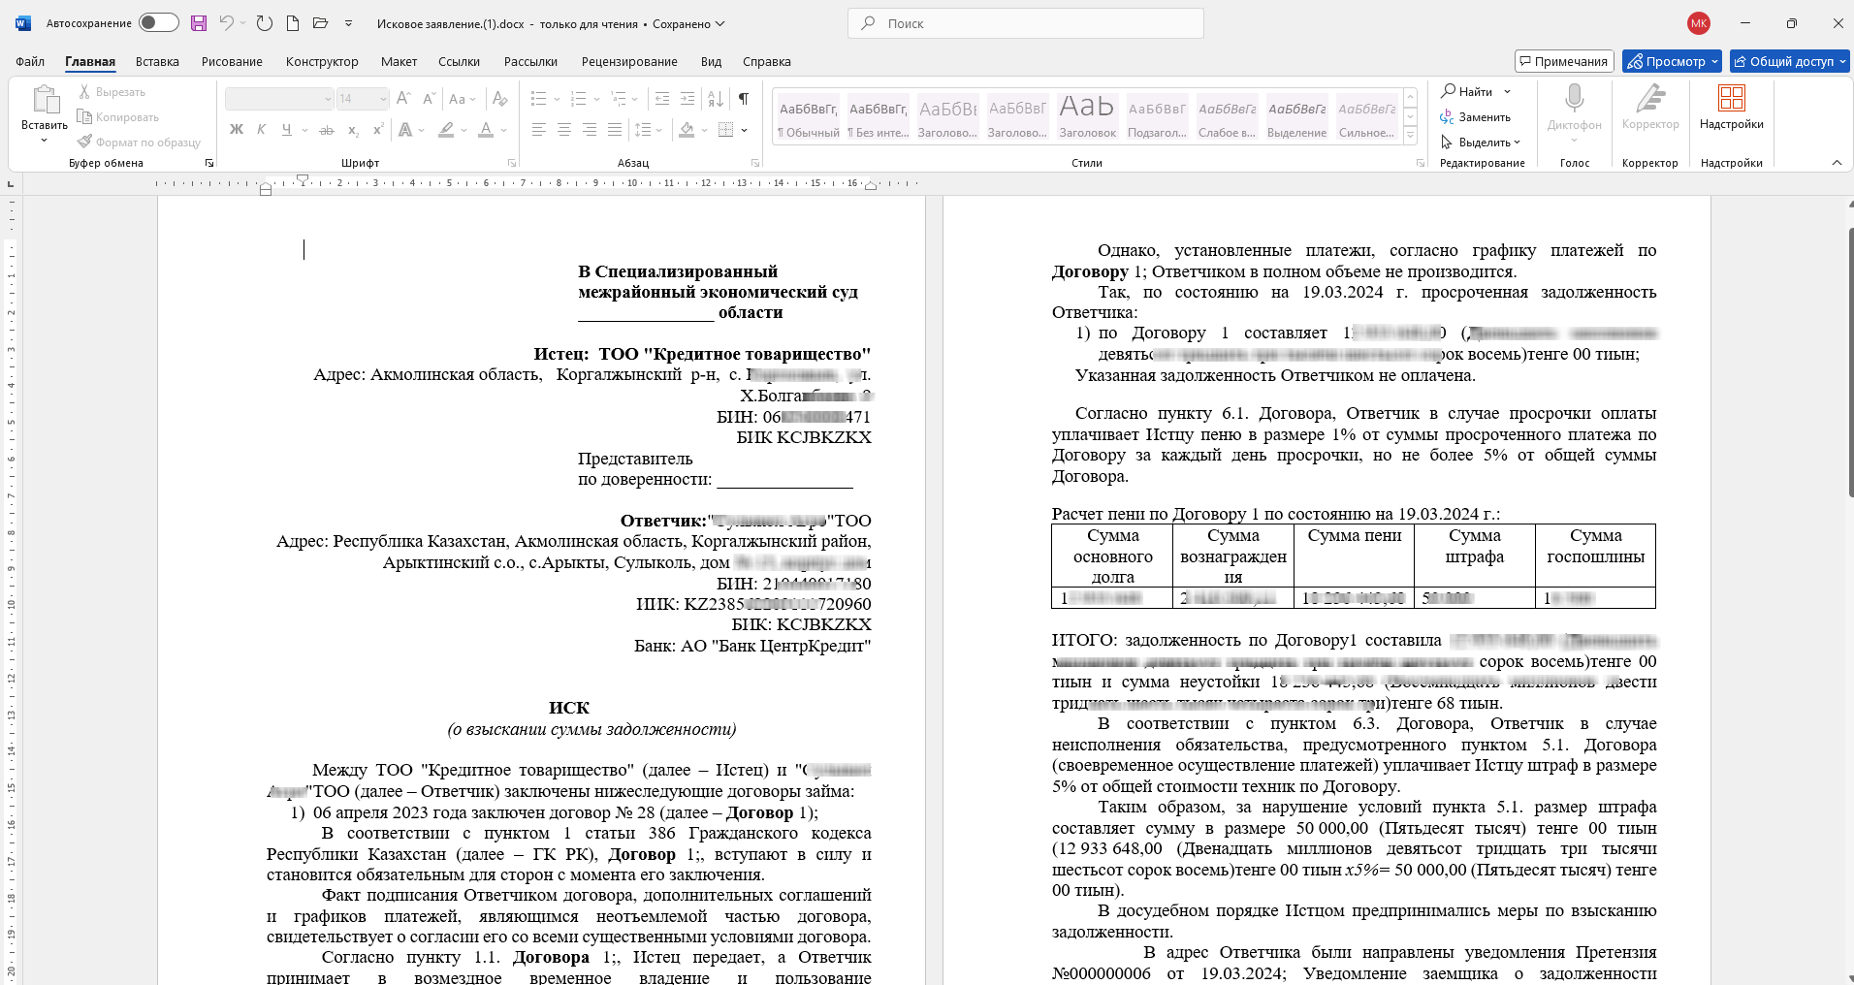Click the New document icon
Screen dimensions: 1854x985
point(293,23)
